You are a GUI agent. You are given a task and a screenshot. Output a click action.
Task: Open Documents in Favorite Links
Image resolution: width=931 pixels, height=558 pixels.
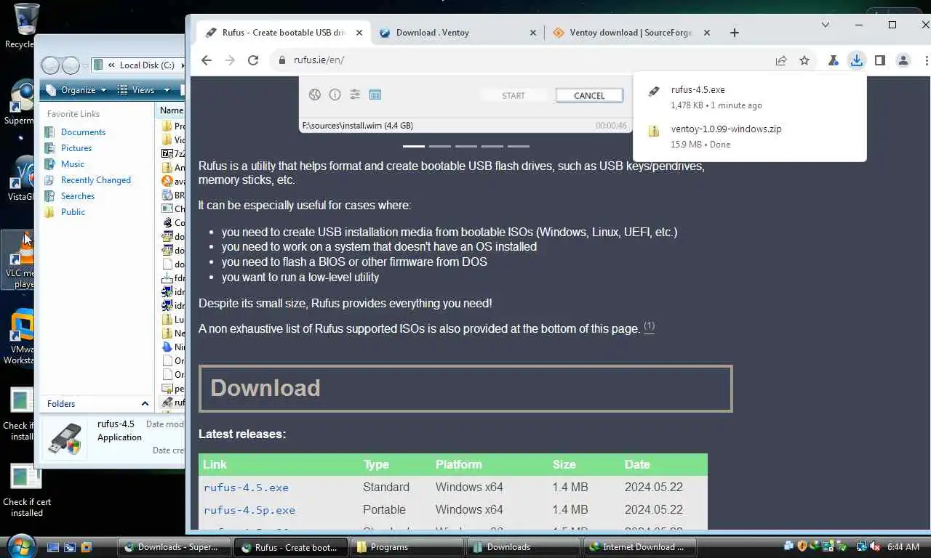[83, 132]
